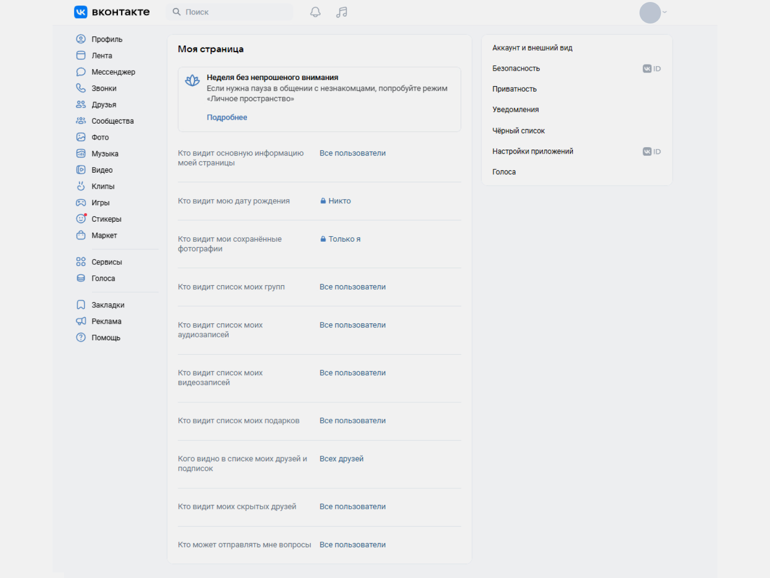This screenshot has height=578, width=770.
Task: Open who can send questions dropdown
Action: pos(352,544)
